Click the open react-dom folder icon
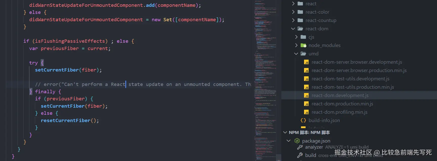Viewport: 437px width, 161px height. coord(300,29)
